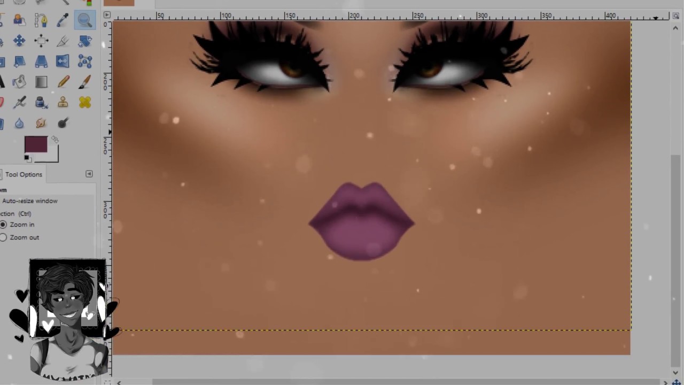The width and height of the screenshot is (684, 385).
Task: Open the navigation preview at canvas bottom-right
Action: 676,382
